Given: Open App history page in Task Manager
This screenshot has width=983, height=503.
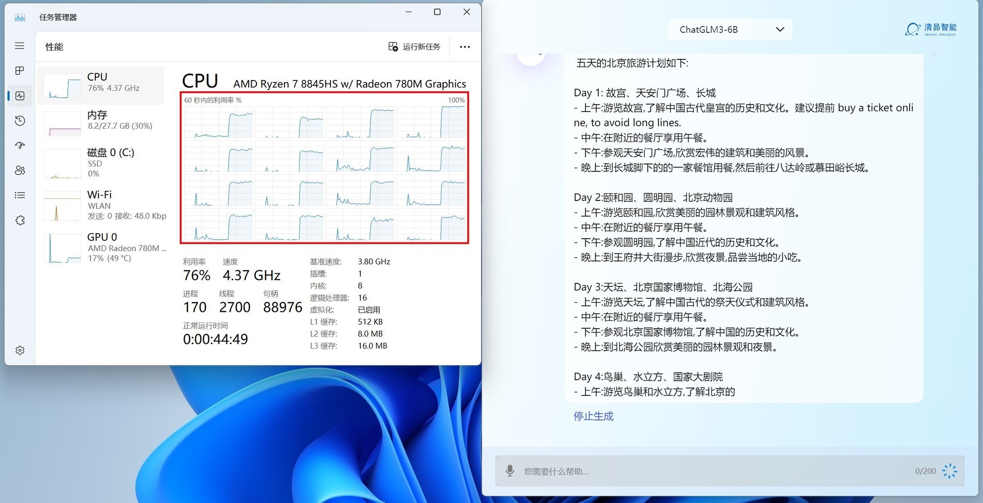Looking at the screenshot, I should click(20, 121).
